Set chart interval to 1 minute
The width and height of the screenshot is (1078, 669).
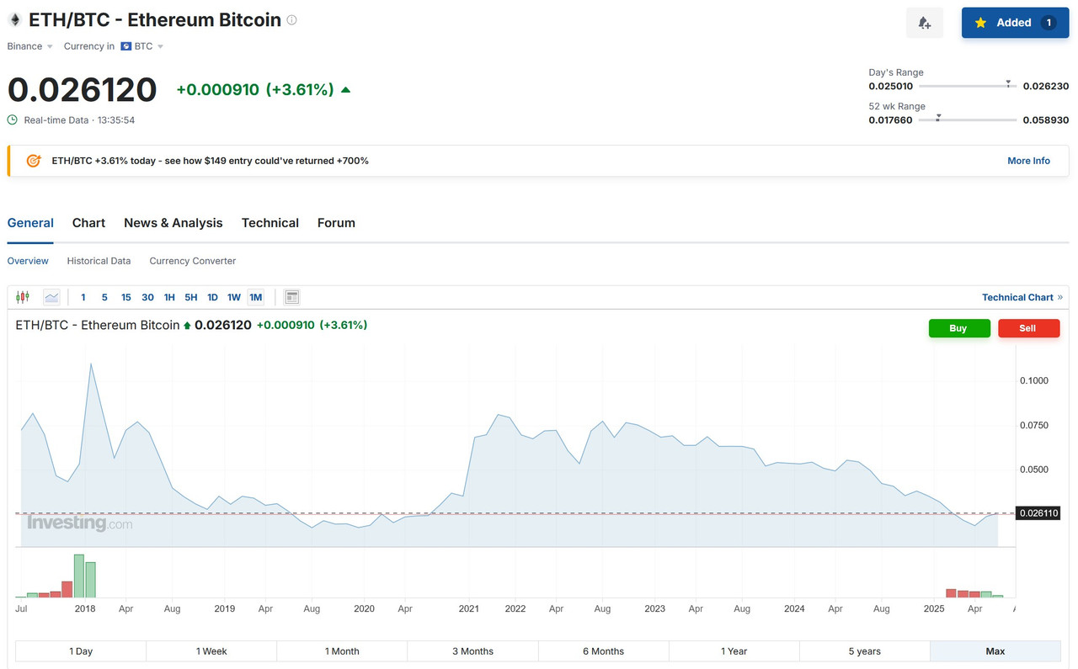click(x=83, y=297)
